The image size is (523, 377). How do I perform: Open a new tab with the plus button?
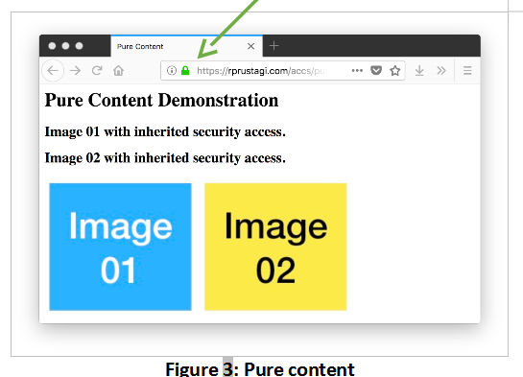273,46
